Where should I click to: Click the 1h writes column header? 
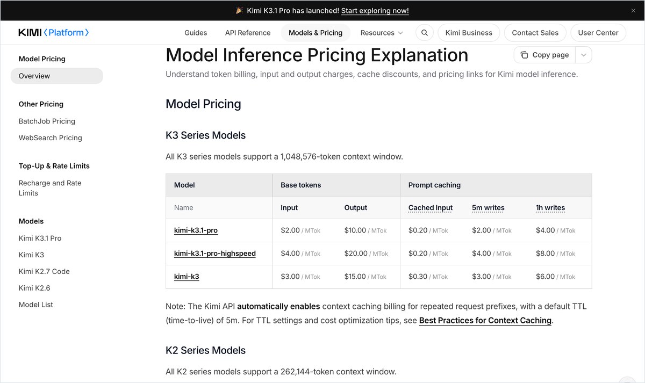550,208
